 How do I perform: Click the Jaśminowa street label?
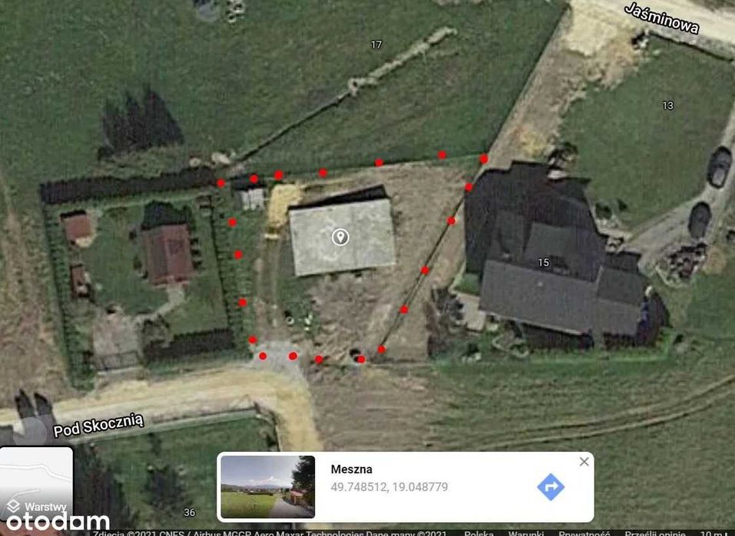coord(662,18)
